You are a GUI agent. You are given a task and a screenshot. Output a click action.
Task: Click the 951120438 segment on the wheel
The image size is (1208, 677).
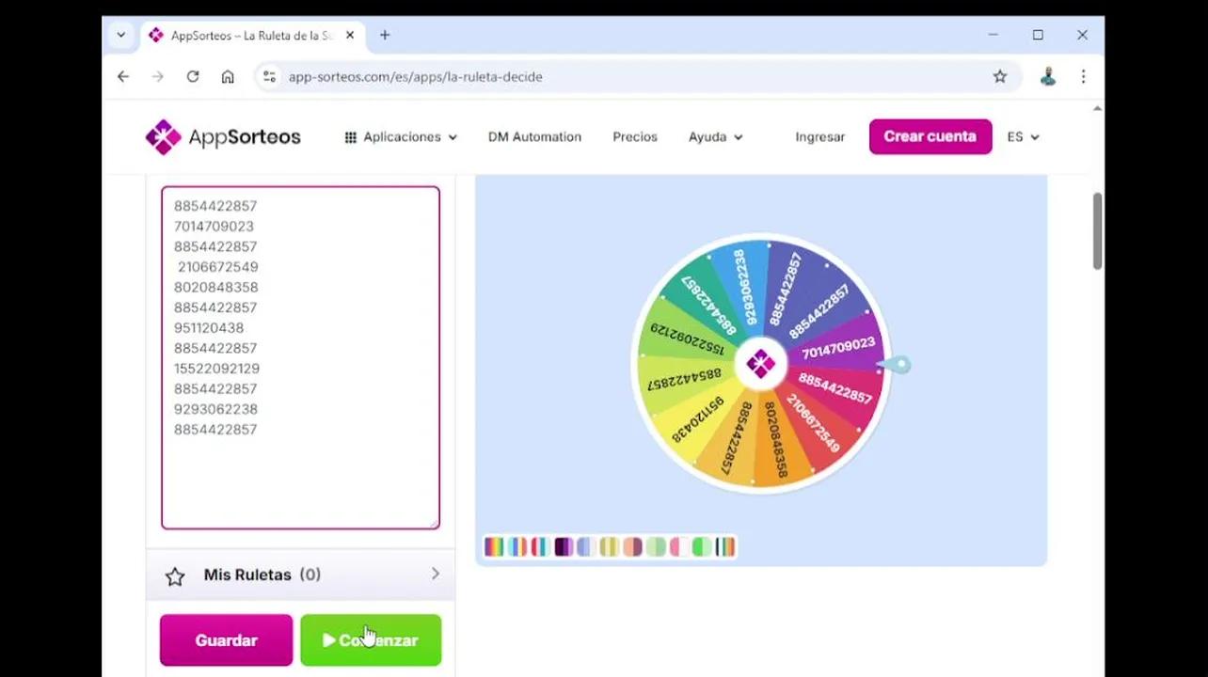pyautogui.click(x=697, y=418)
